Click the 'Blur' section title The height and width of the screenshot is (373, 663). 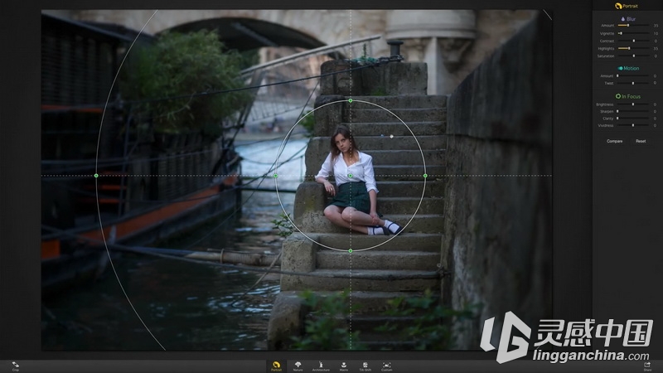631,19
